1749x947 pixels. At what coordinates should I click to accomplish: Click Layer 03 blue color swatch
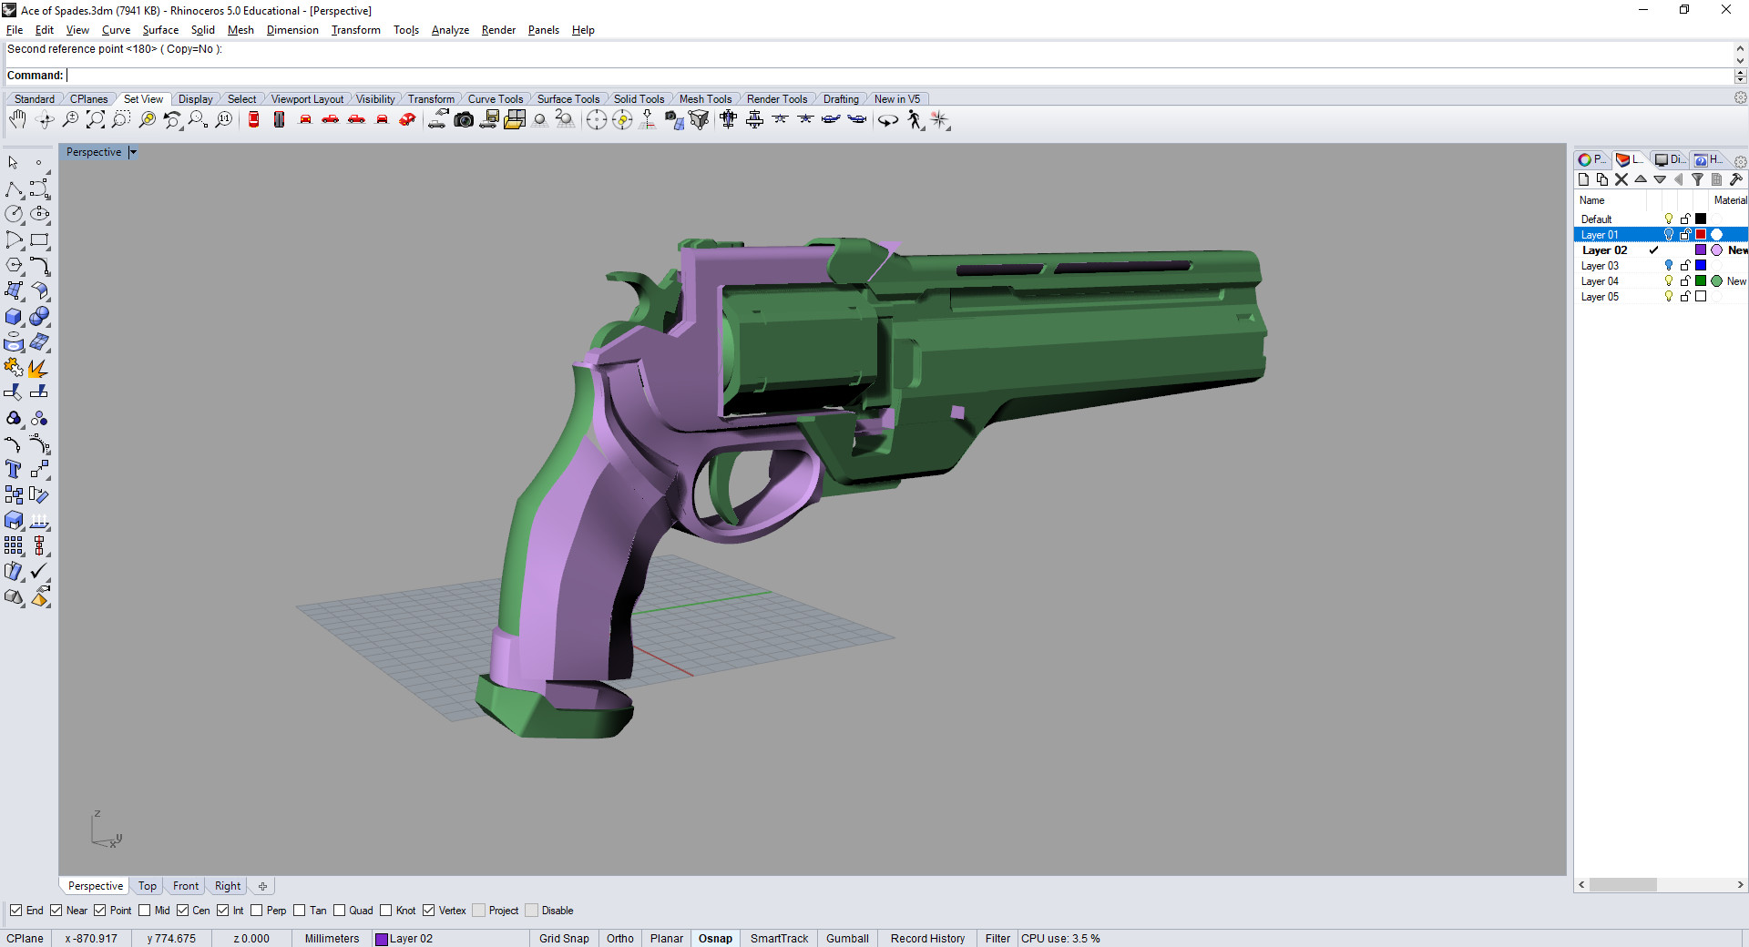click(1701, 266)
